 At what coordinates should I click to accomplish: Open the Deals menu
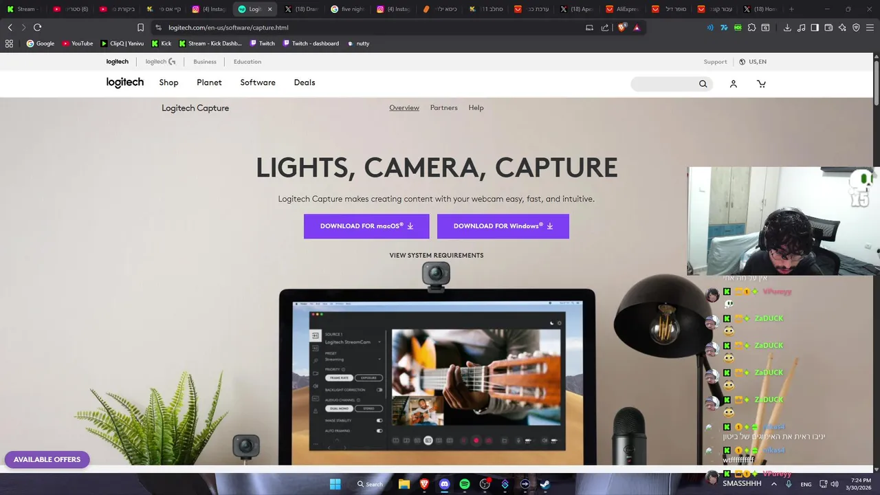click(x=305, y=82)
